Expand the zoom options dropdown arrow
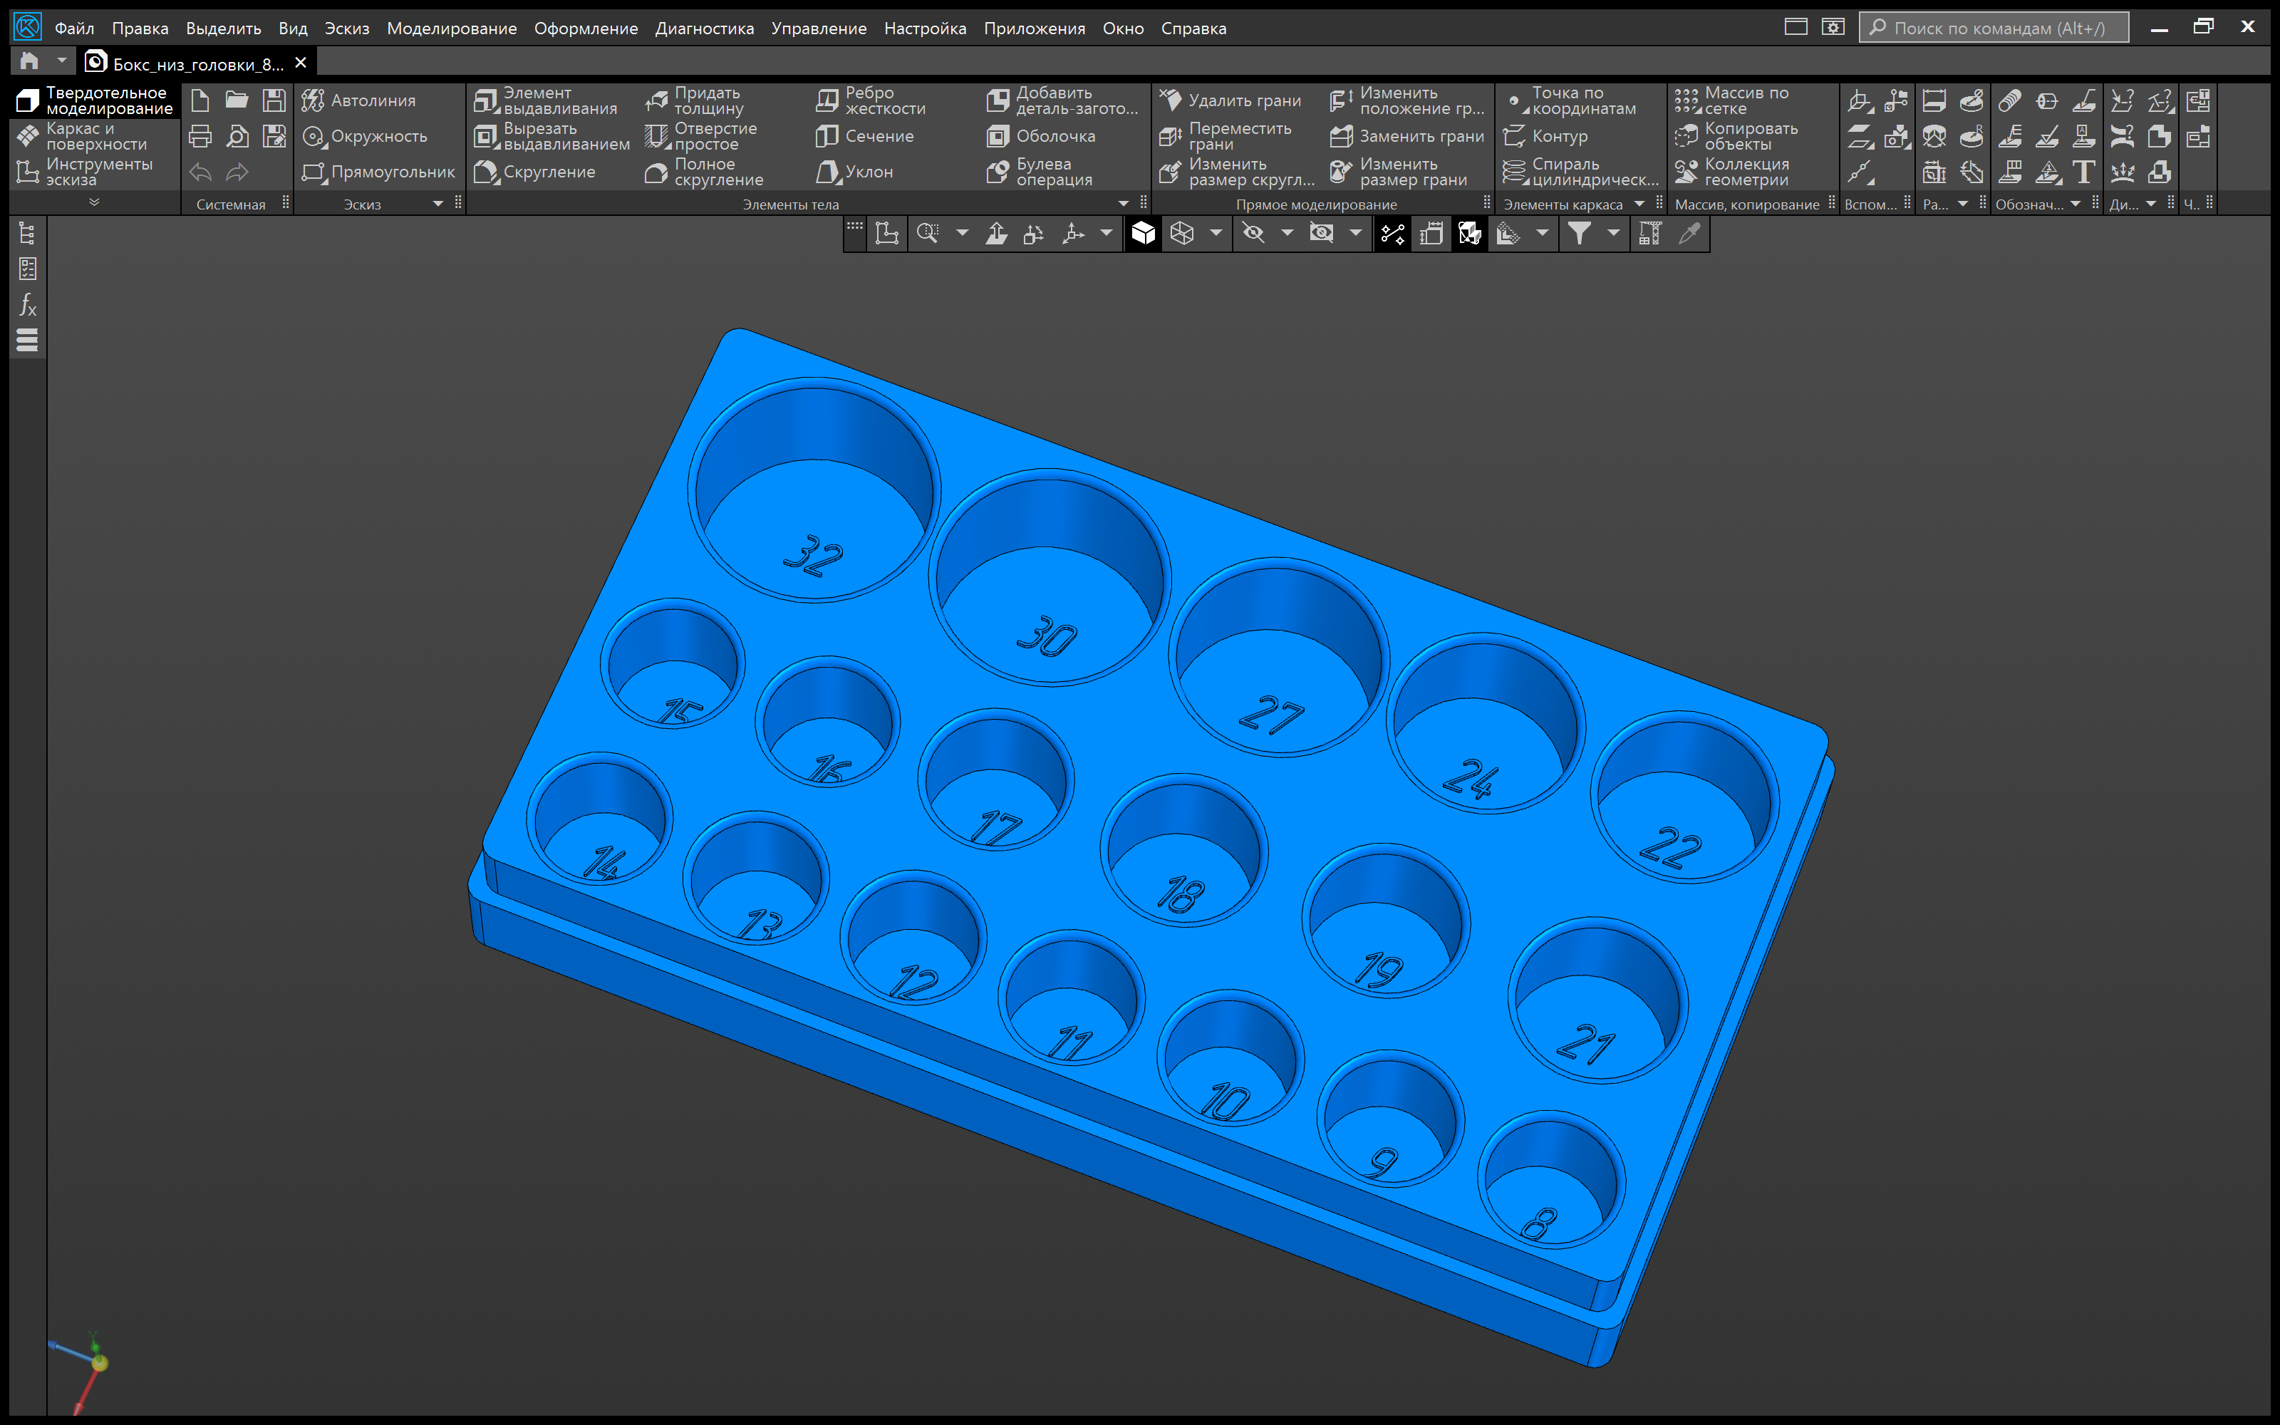 pos(962,233)
